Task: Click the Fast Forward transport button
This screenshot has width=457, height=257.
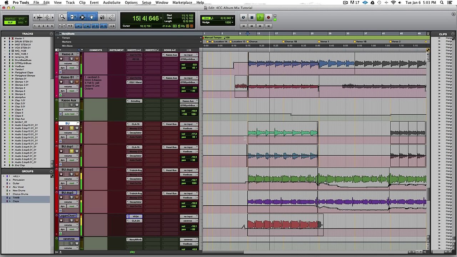Action: pos(260,26)
